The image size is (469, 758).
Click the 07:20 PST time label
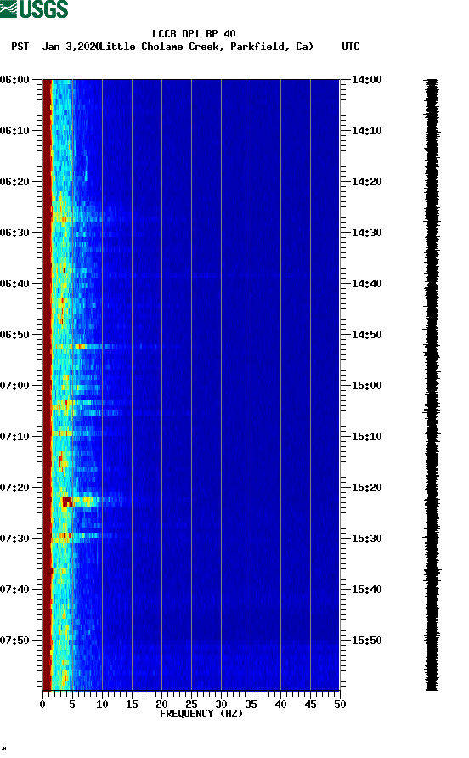(x=14, y=487)
